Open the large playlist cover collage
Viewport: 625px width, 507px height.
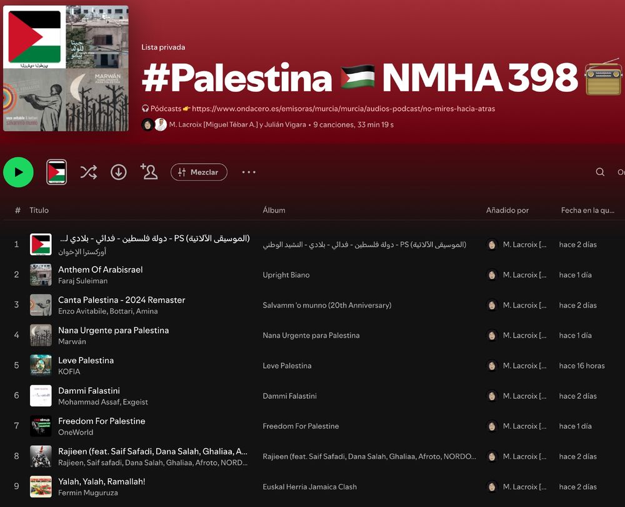pos(66,68)
